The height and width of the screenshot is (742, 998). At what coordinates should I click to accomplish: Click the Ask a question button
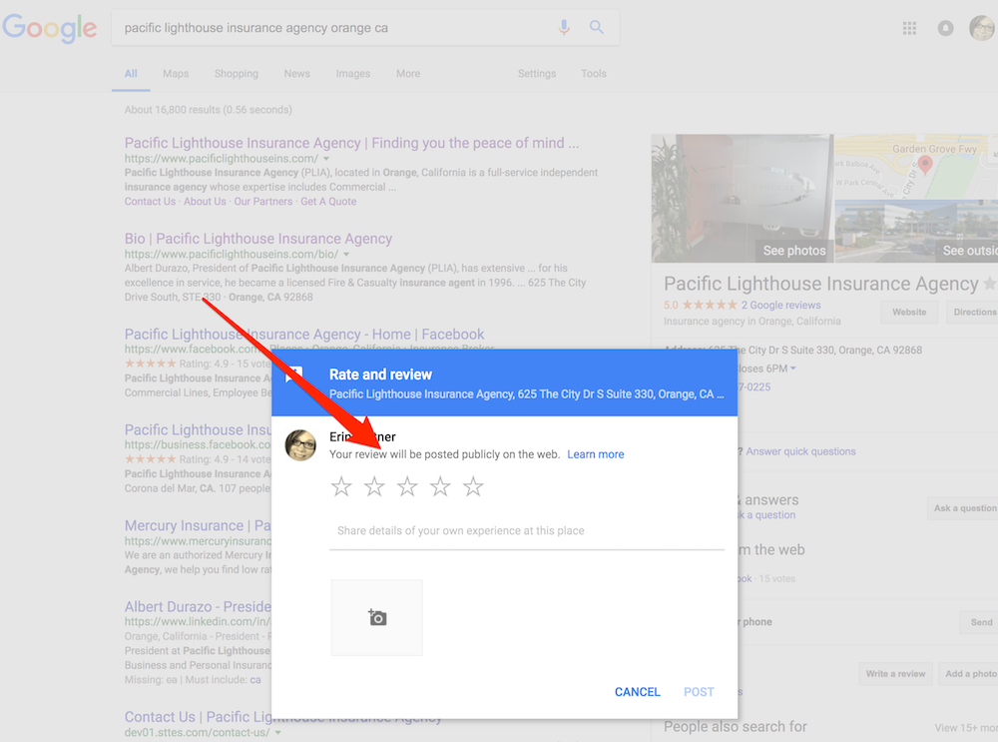click(963, 508)
